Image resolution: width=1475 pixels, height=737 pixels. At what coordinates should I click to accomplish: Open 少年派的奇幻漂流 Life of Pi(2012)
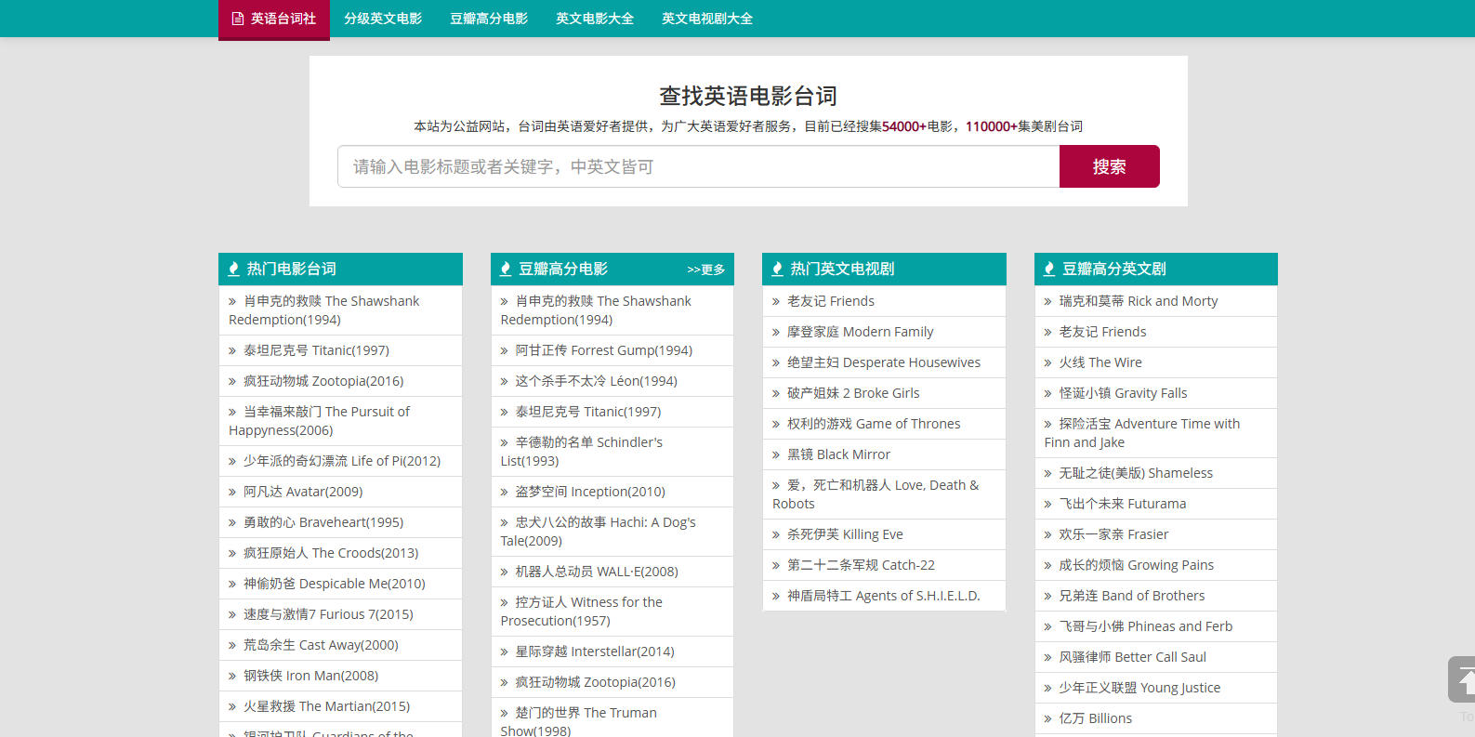pyautogui.click(x=342, y=461)
